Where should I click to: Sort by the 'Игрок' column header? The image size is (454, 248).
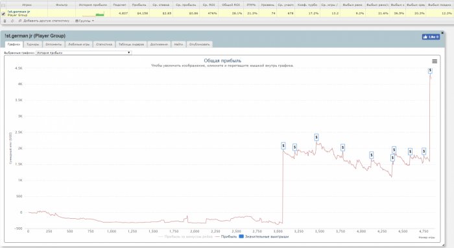[x=27, y=5]
